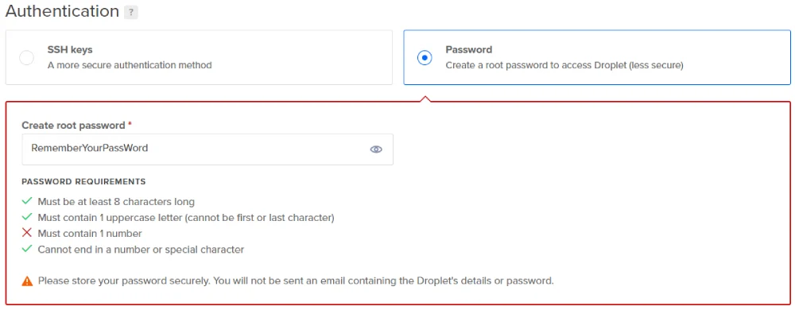This screenshot has width=795, height=310.
Task: Choose the SSH keys card title
Action: 70,49
